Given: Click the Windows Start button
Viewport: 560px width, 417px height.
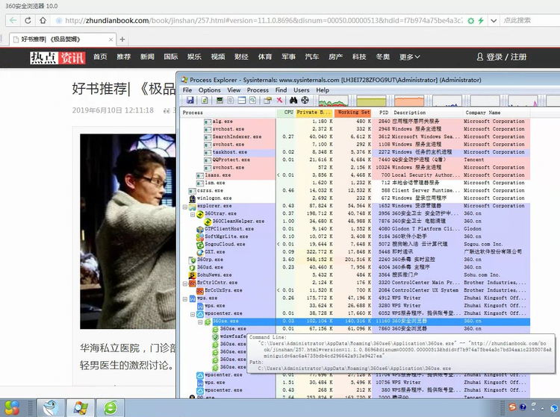Looking at the screenshot, I should tap(12, 408).
